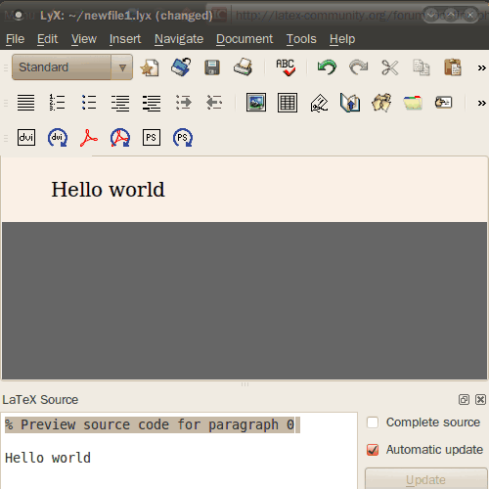View PDF with red Acrobat icon
The image size is (489, 489).
tap(89, 138)
